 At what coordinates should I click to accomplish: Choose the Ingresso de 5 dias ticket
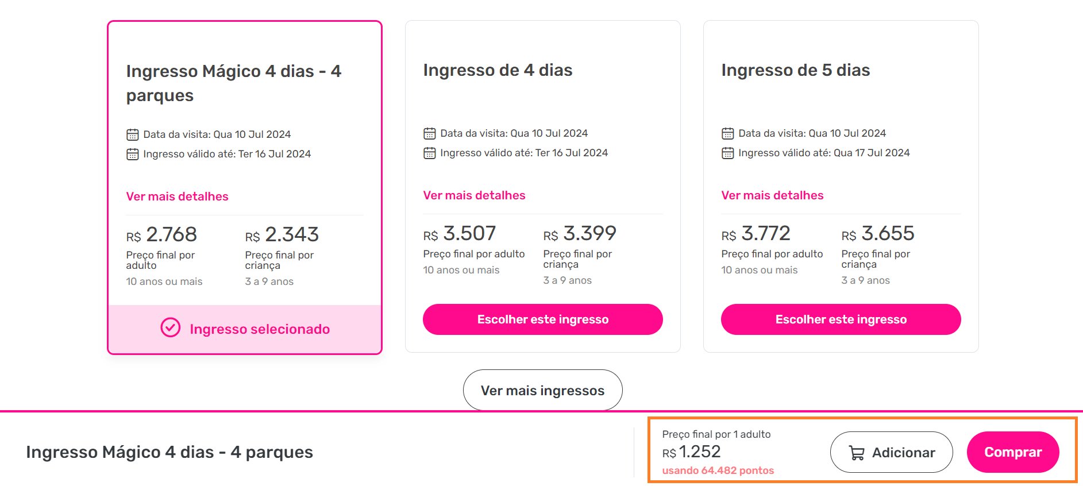(841, 319)
